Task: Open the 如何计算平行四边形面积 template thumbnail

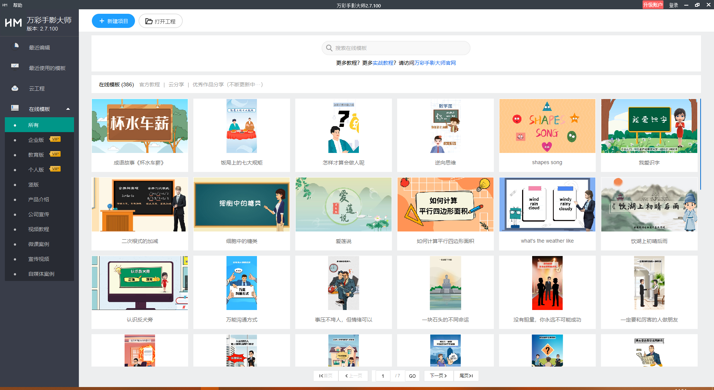Action: coord(446,204)
